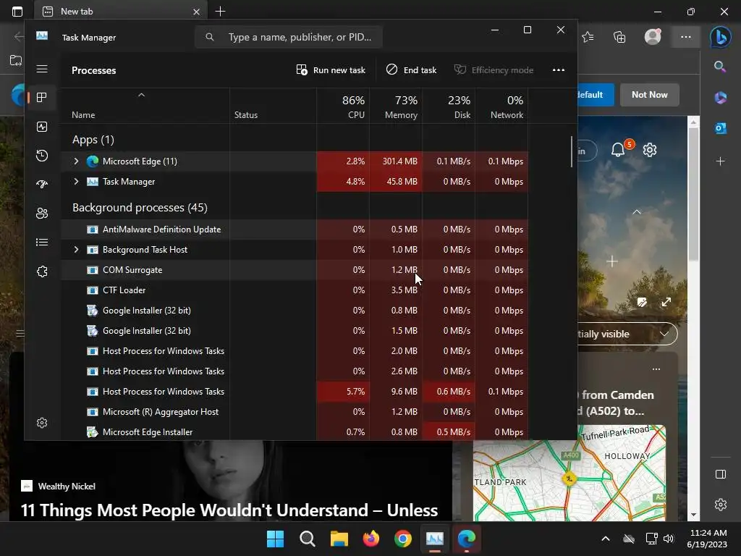Expand Background Task Host process

click(x=76, y=250)
